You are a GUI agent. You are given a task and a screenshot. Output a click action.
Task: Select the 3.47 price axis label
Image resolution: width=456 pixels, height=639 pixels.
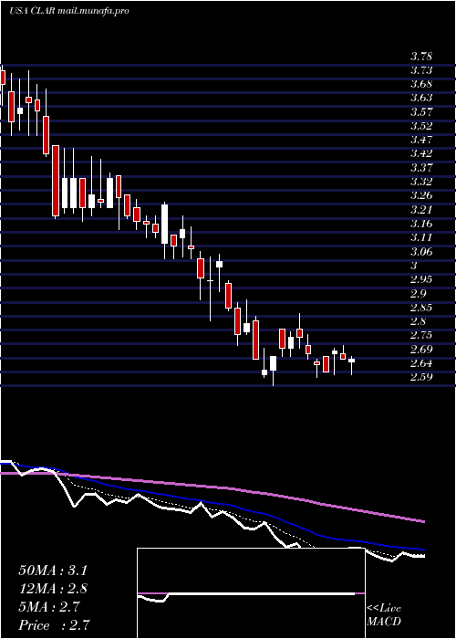421,140
